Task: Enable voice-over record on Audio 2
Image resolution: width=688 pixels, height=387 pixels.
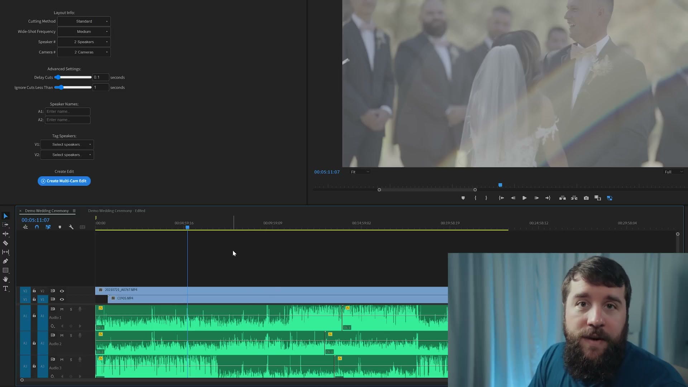Action: 80,335
